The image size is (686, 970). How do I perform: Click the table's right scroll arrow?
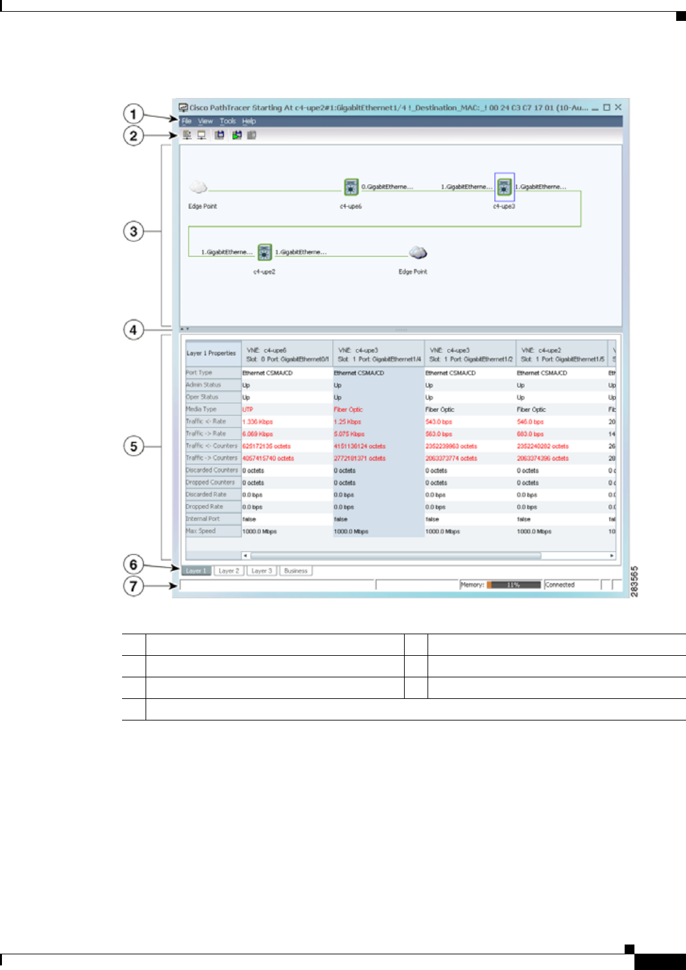click(612, 556)
